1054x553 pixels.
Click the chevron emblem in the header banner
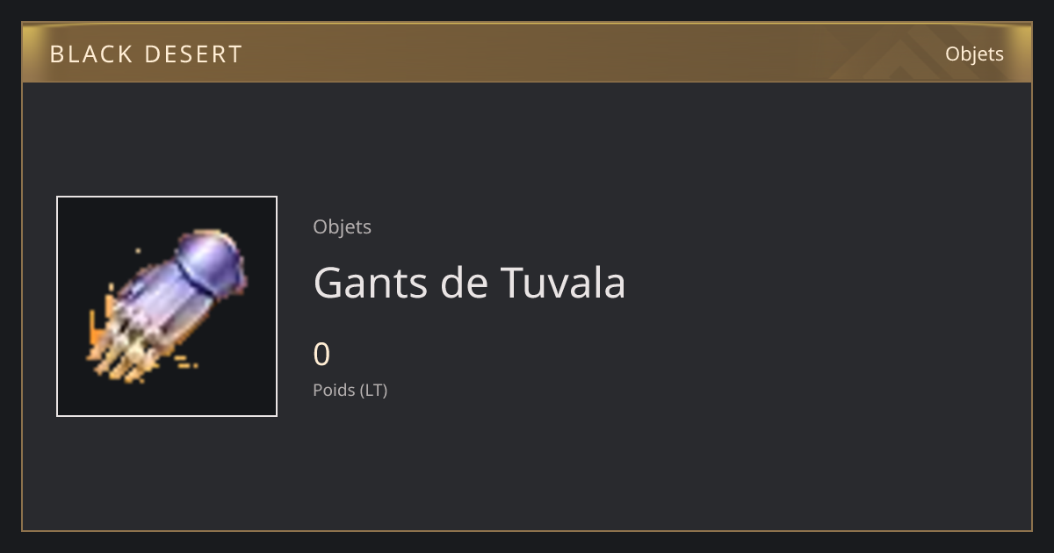point(905,53)
